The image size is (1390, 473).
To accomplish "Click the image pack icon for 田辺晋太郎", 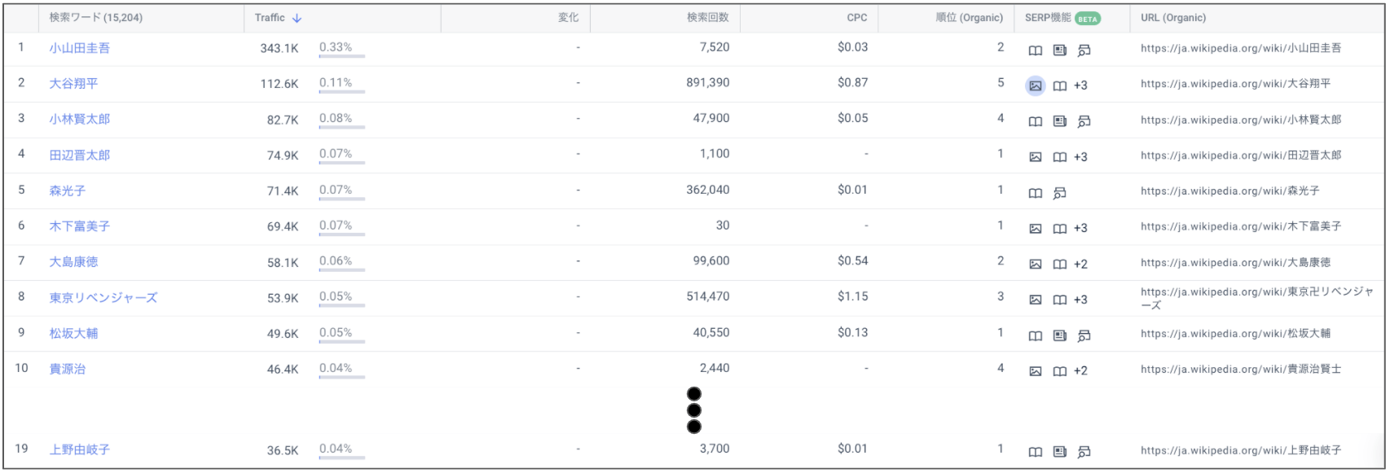I will pyautogui.click(x=1035, y=157).
